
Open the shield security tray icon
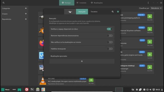click(x=137, y=90)
